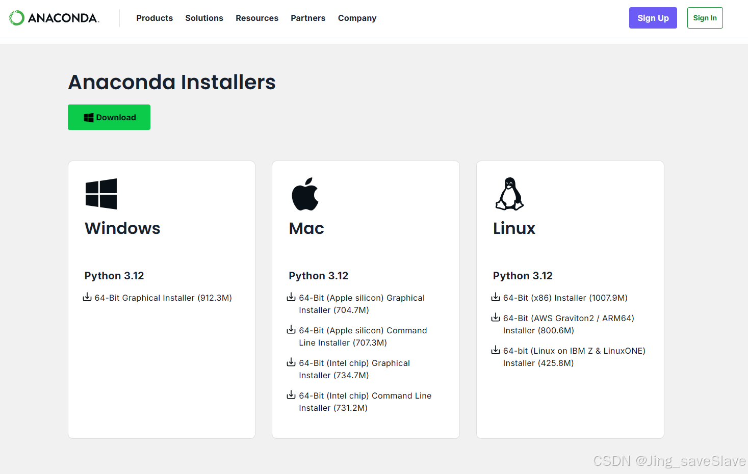Click Python 3.12 text in the Mac card

pos(319,276)
